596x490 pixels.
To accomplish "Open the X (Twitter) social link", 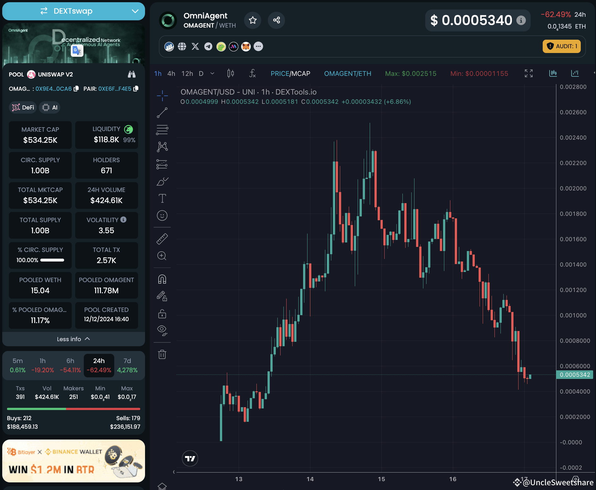I will [x=195, y=47].
